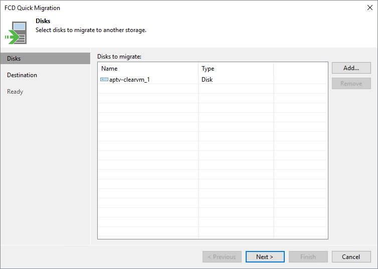
Task: Click the disabled Remove button
Action: (351, 83)
